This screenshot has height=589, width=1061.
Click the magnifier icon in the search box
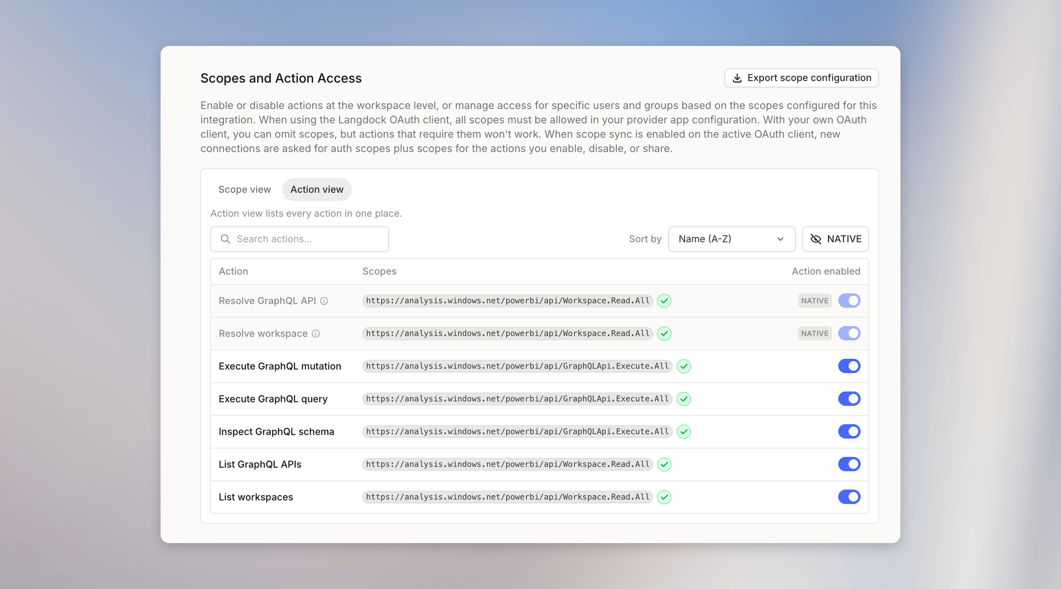[225, 239]
